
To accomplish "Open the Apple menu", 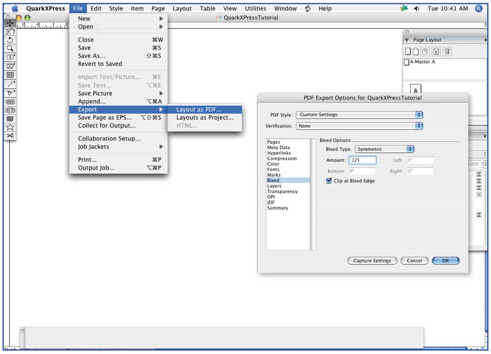I will pyautogui.click(x=15, y=8).
